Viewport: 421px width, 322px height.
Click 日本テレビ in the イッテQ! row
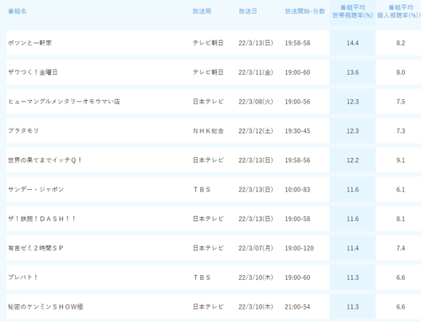(208, 161)
